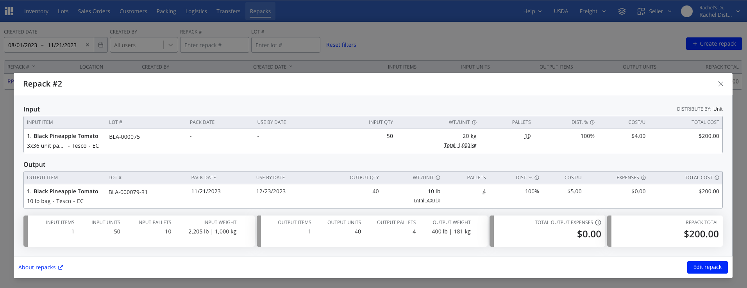Click output weight 400 lb | 181 kg
The height and width of the screenshot is (288, 747).
tap(451, 231)
